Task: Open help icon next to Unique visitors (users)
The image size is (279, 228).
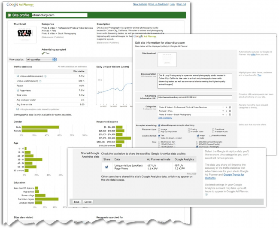Action: (40, 81)
